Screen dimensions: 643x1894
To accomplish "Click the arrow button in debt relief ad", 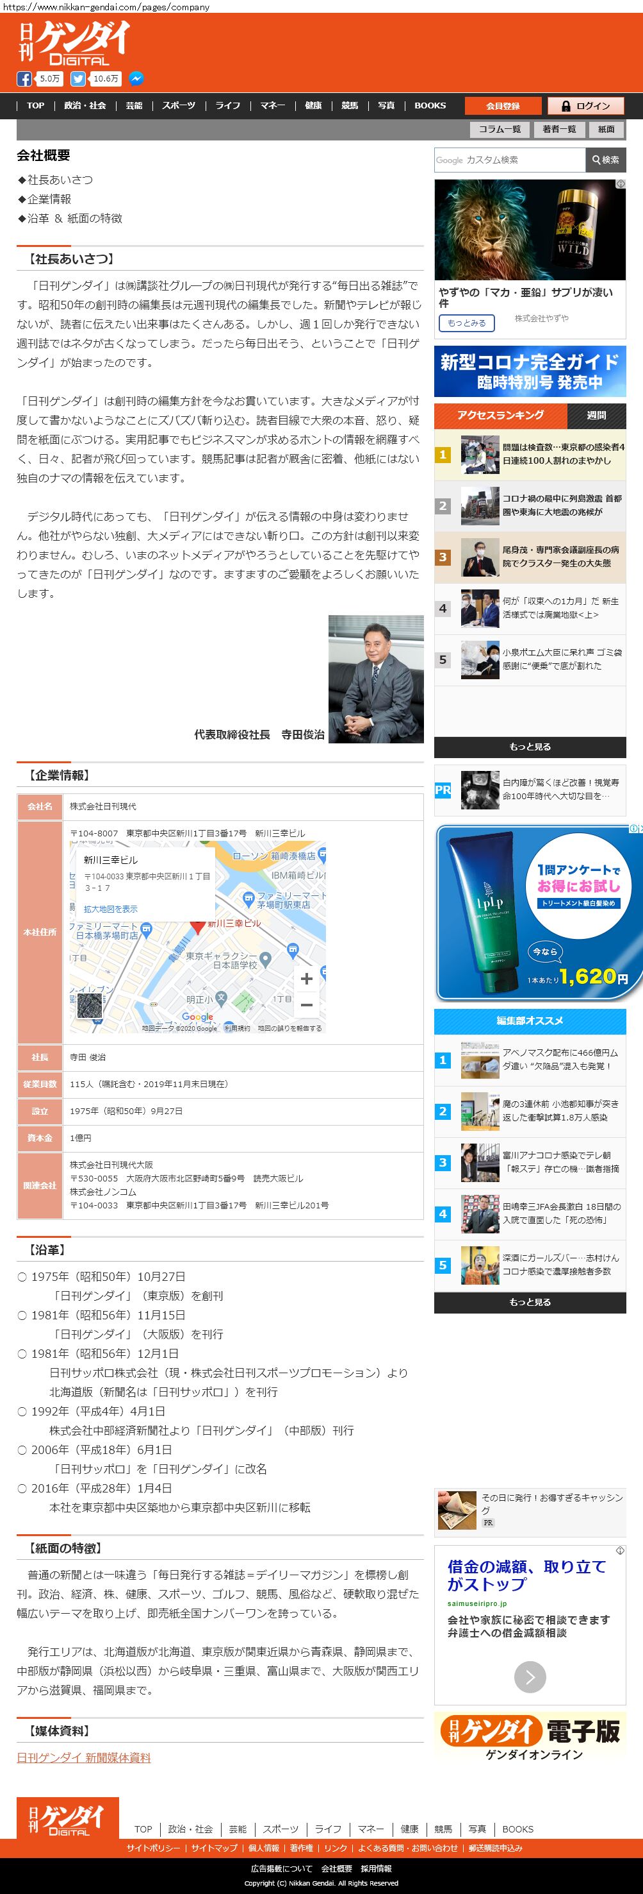I will pyautogui.click(x=530, y=1677).
